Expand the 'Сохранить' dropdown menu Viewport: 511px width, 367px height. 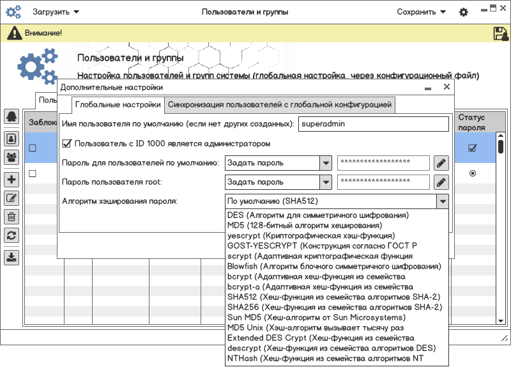pos(421,12)
